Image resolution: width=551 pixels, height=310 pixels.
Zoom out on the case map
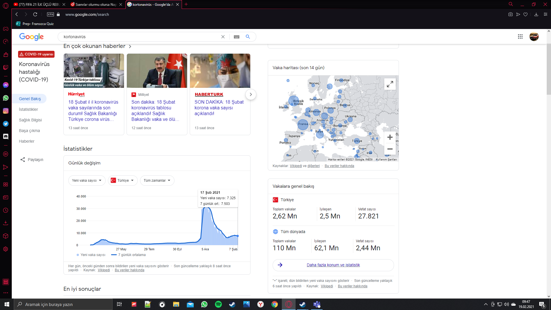pyautogui.click(x=390, y=149)
